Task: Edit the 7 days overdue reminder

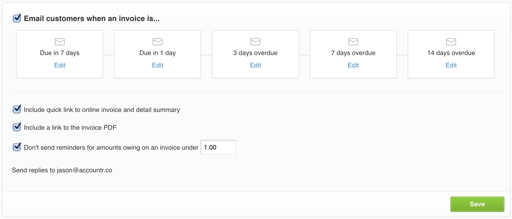Action: 353,65
